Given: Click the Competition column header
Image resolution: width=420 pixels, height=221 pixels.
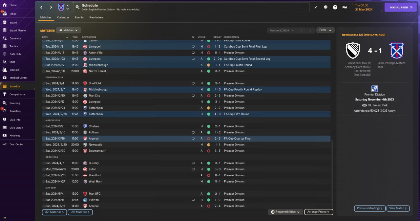Looking at the screenshot, I should coord(231,37).
